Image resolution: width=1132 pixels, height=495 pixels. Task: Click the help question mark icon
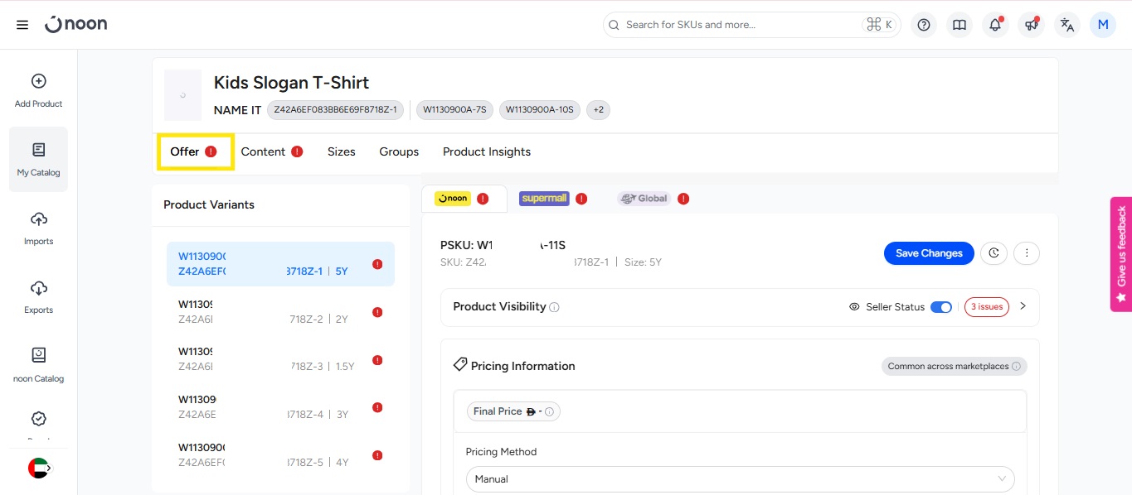point(924,25)
